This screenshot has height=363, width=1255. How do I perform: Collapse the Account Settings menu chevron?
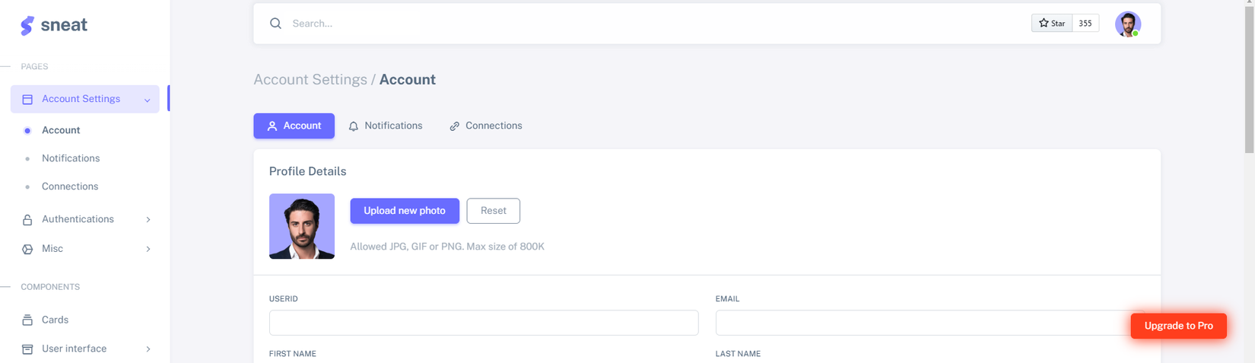click(x=147, y=100)
